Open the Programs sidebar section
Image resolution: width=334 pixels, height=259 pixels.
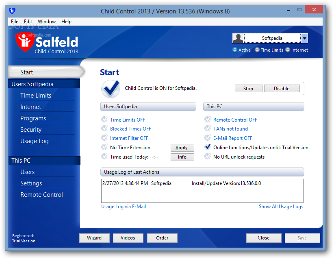33,118
